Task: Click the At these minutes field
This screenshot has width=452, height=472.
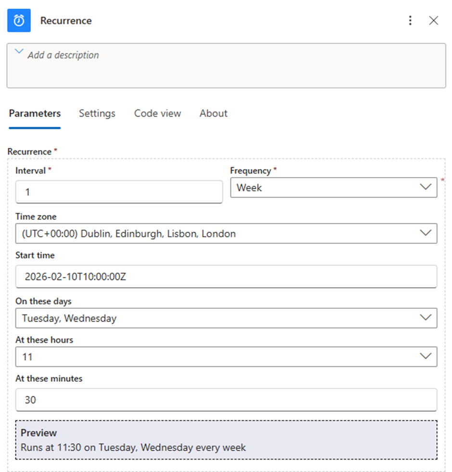Action: (226, 400)
